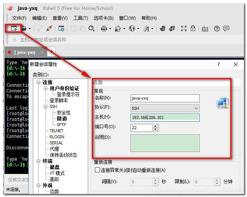Click the globe encoding icon
Screen dimensions: 247x197
click(132, 28)
